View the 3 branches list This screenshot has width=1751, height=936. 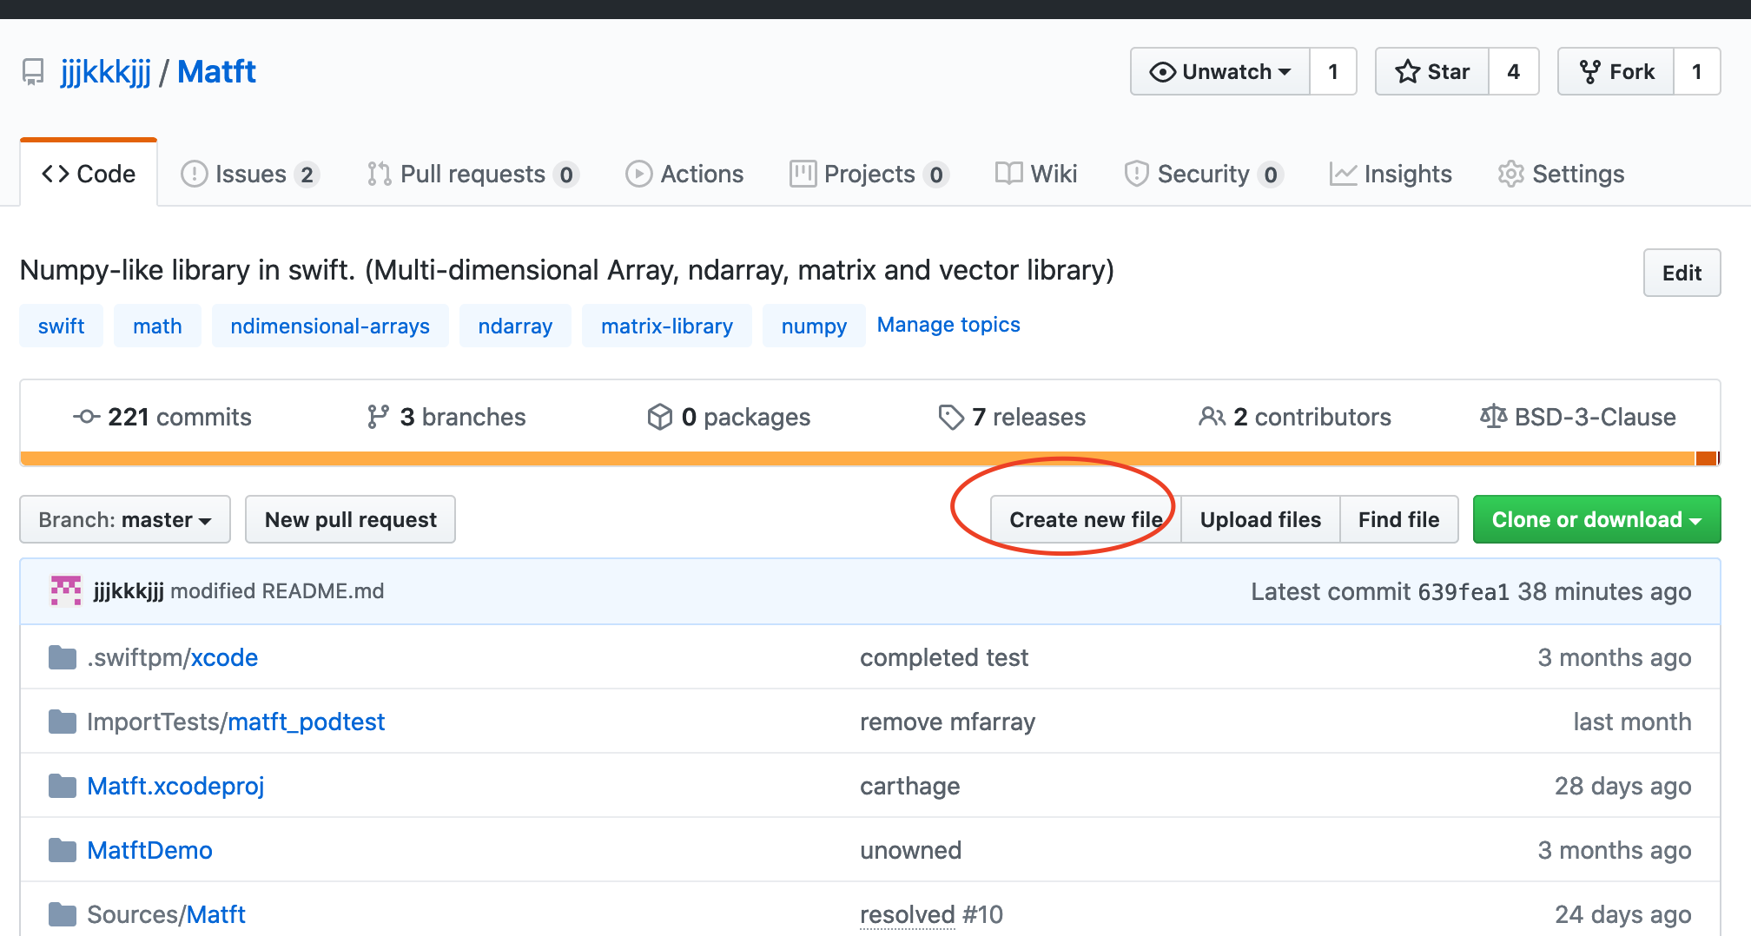coord(446,417)
